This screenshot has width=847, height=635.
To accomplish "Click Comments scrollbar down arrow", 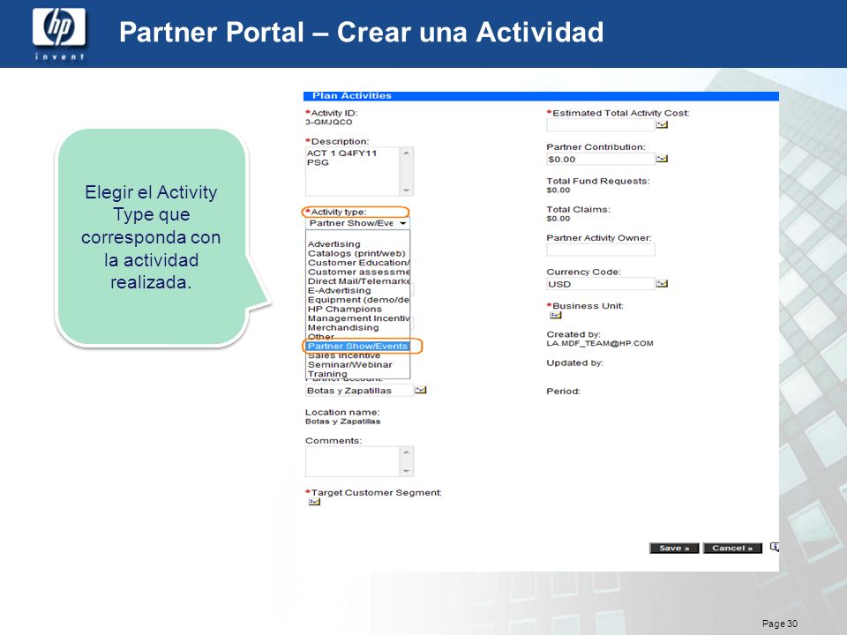I will (x=406, y=471).
